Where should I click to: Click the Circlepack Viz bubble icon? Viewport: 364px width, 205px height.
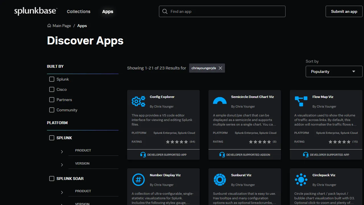301,179
